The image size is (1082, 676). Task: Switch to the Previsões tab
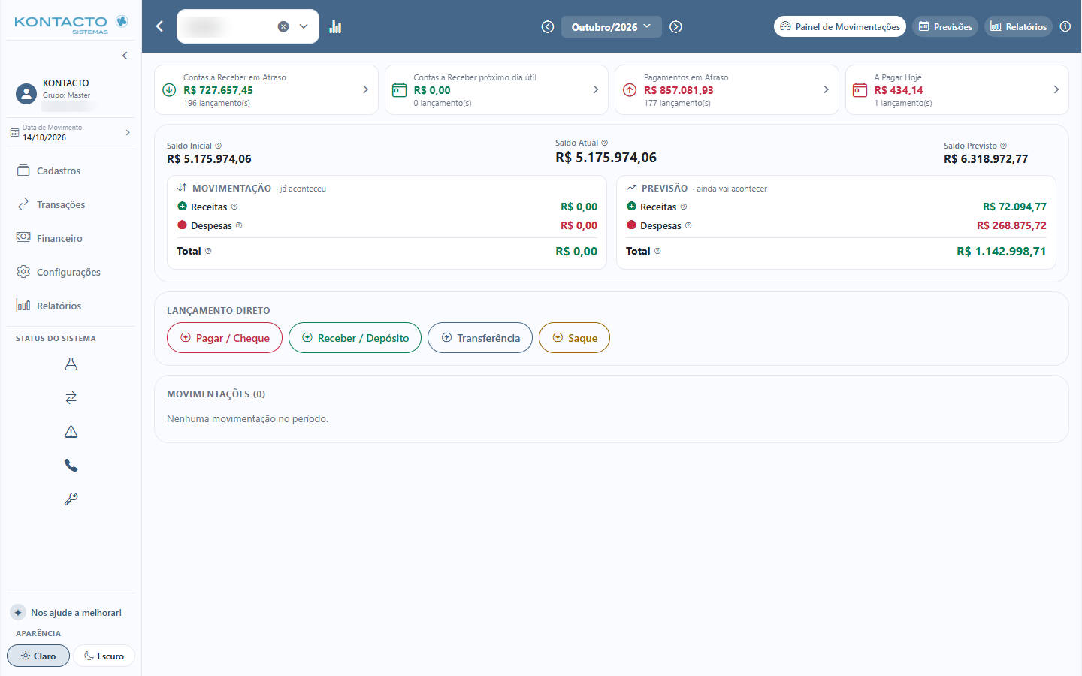(945, 26)
